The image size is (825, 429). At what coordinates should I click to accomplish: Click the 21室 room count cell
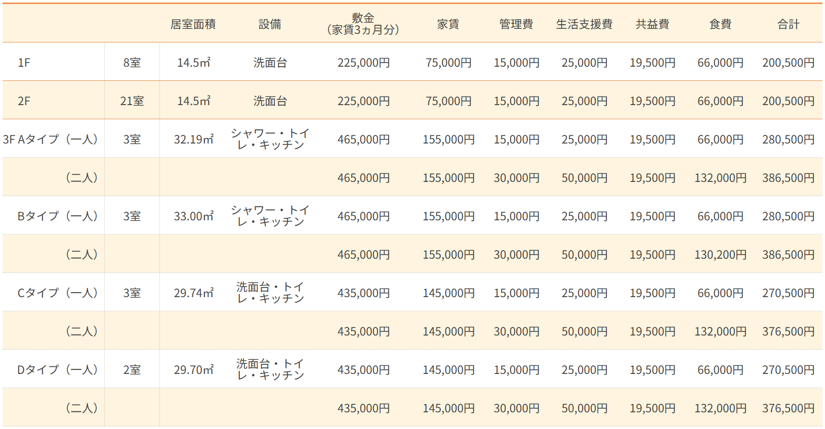pyautogui.click(x=132, y=101)
